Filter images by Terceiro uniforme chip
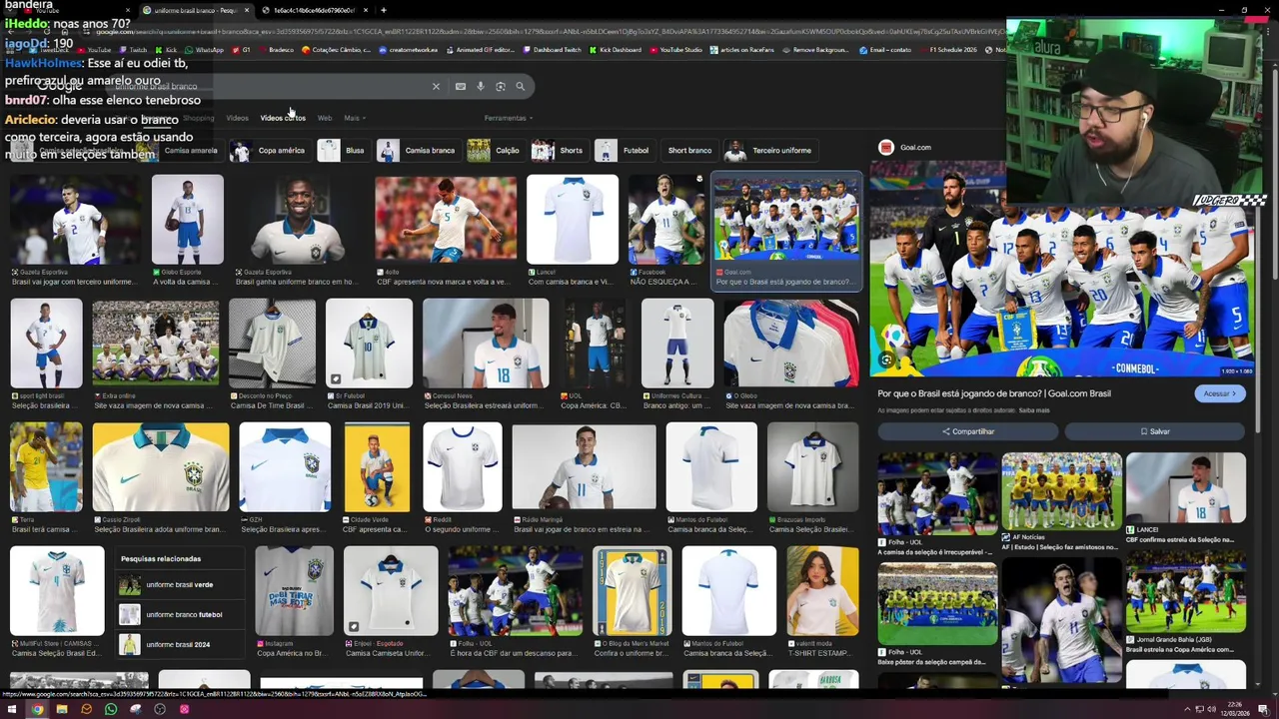 (x=769, y=151)
